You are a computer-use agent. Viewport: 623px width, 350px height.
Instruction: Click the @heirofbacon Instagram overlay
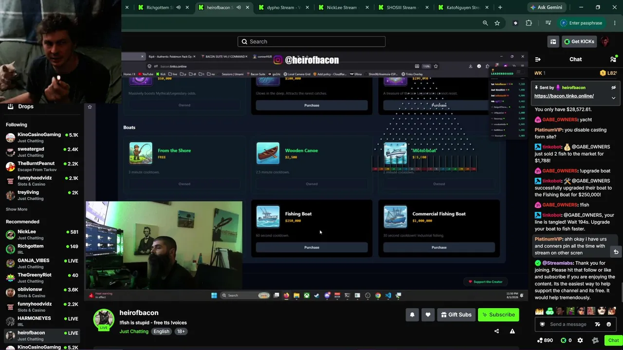[306, 60]
